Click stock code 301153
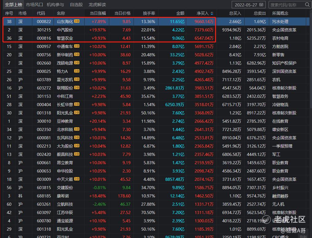The image size is (312, 238). point(44,97)
